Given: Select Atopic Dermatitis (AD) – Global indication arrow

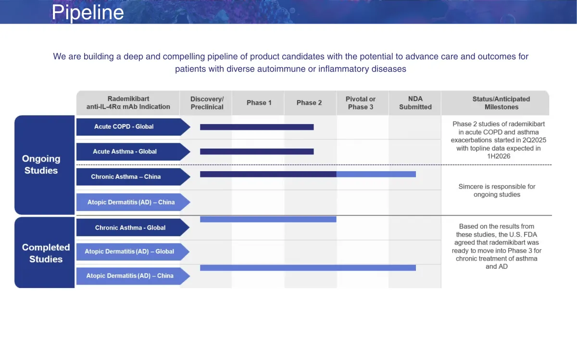Looking at the screenshot, I should pos(133,251).
